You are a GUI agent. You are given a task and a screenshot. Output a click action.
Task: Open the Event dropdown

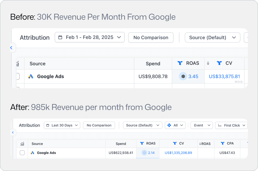point(202,125)
